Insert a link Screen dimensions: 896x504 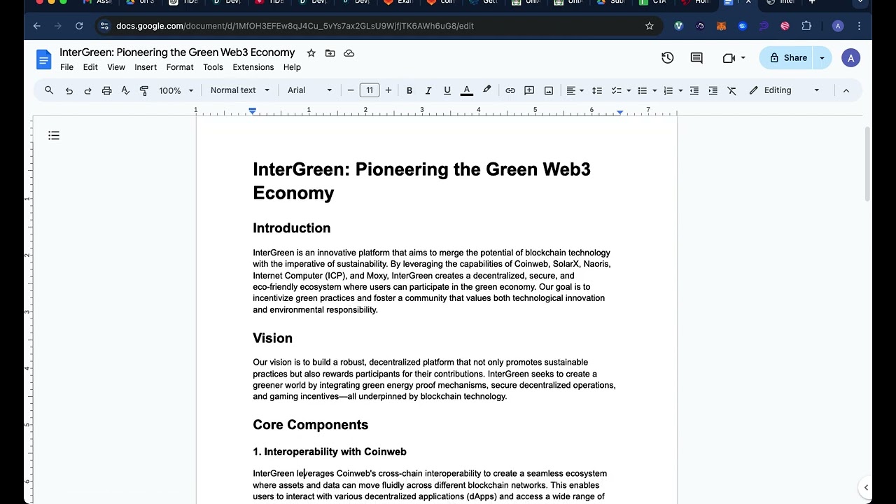(510, 90)
